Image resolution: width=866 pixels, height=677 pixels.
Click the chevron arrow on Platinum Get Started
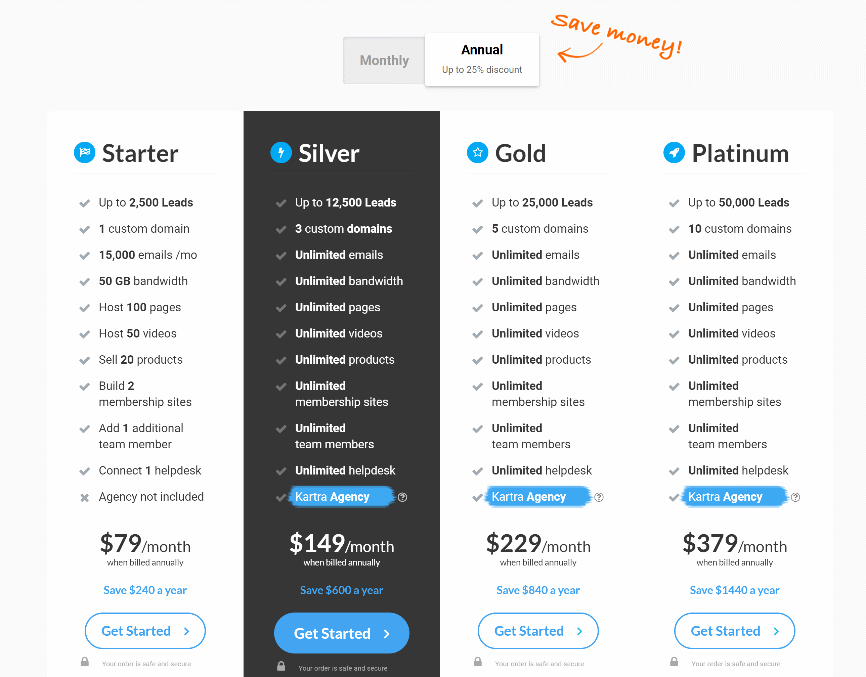[x=776, y=631]
